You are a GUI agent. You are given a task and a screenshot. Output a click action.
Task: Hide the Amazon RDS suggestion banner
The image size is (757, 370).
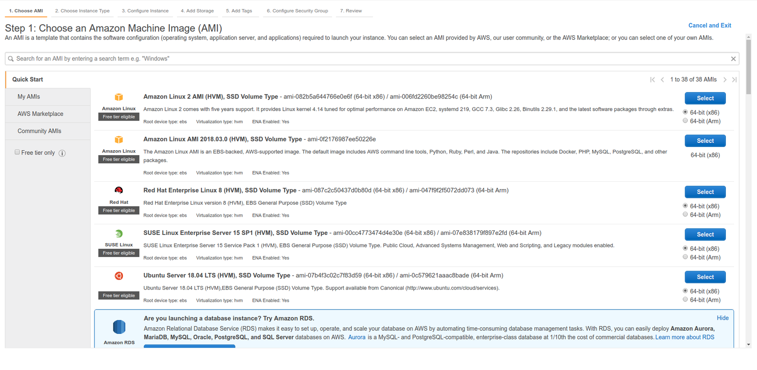click(x=723, y=318)
